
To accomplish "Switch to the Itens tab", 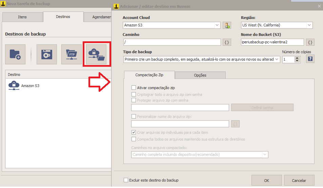I will click(22, 17).
